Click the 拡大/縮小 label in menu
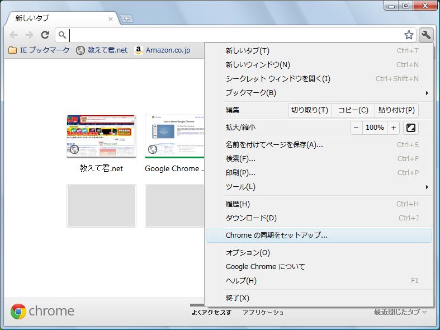Screen dimensions: 440x330 point(241,128)
